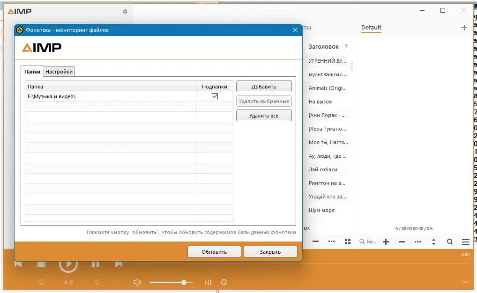Add files with playlist plus icon
The height and width of the screenshot is (293, 477).
point(386,242)
